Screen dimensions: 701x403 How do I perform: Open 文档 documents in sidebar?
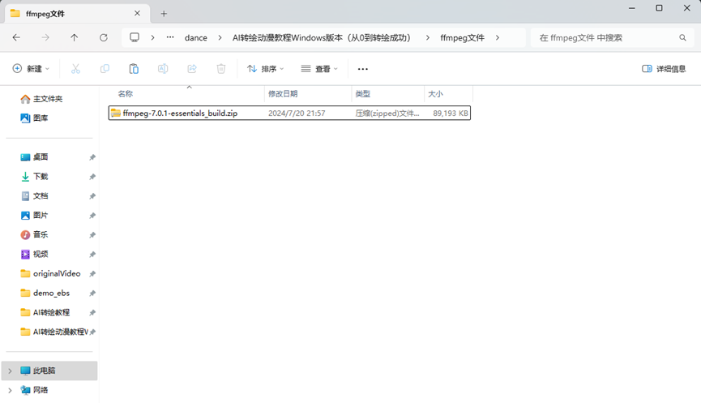34,196
